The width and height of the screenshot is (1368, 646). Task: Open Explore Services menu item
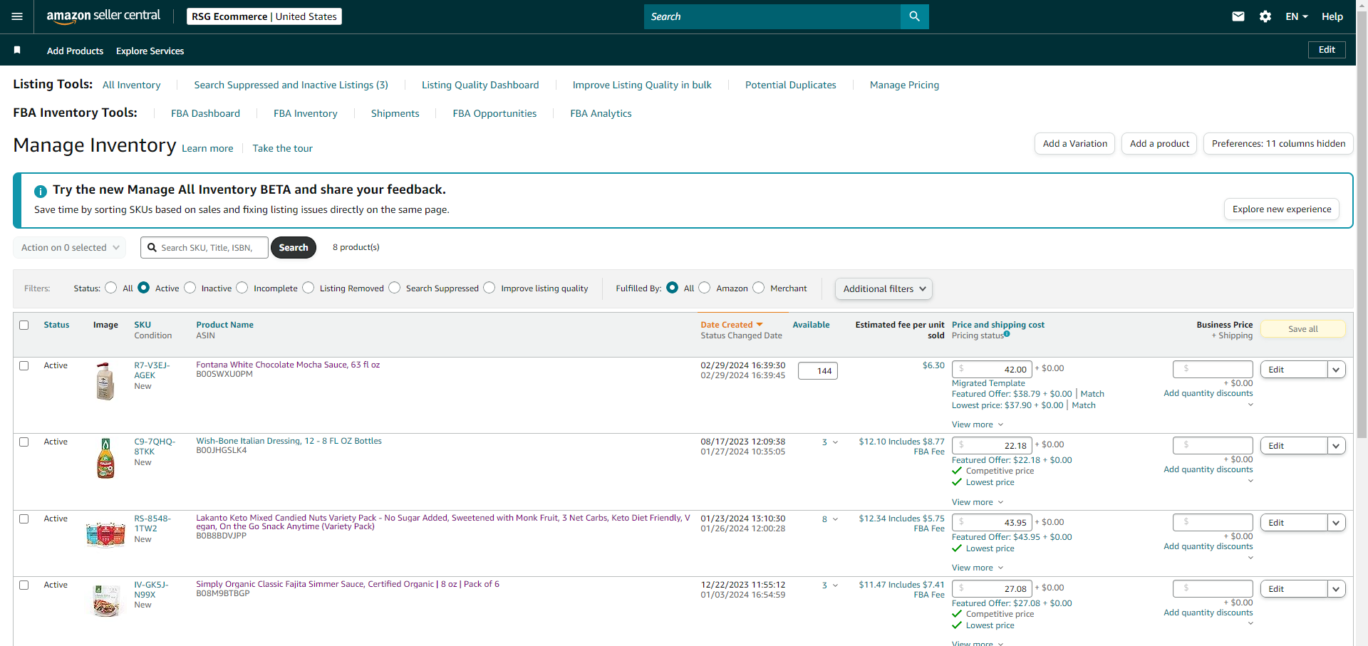(x=150, y=51)
